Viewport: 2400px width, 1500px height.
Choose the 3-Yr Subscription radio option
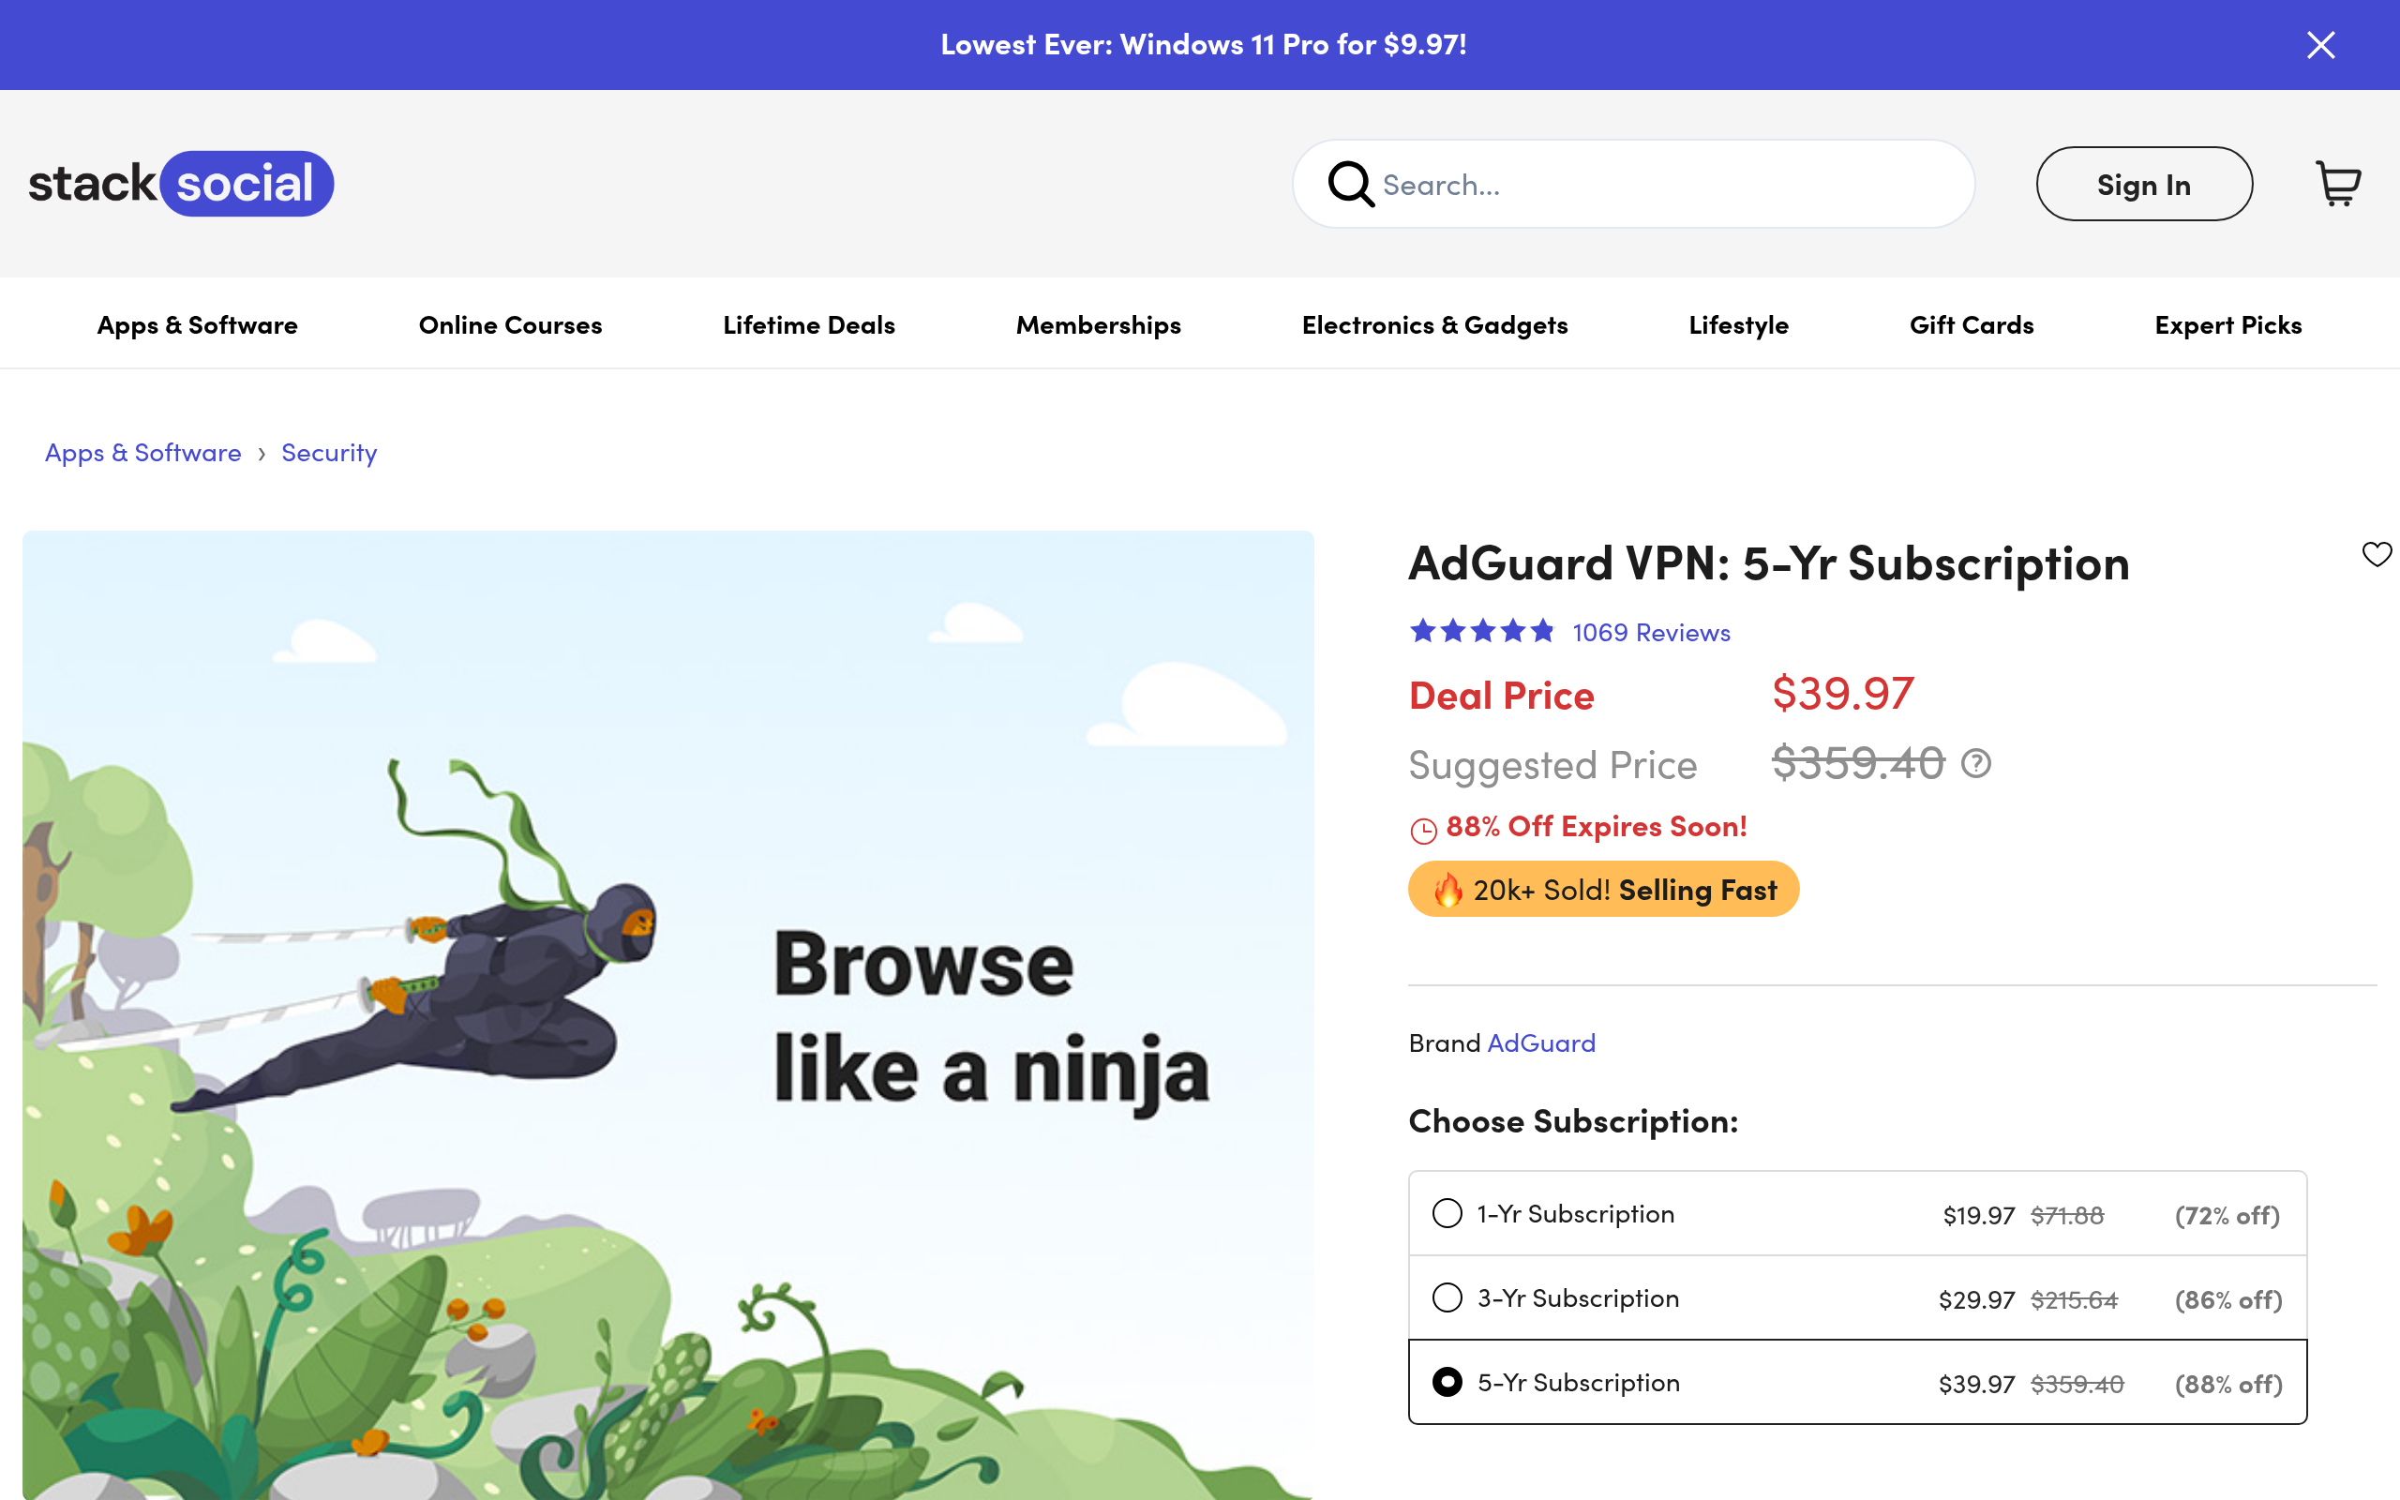pyautogui.click(x=1447, y=1297)
